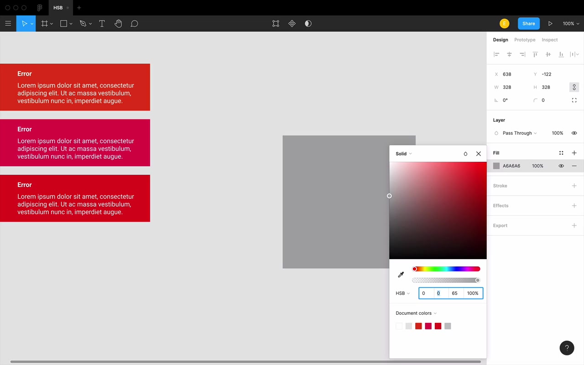Add a new tab with plus icon
The width and height of the screenshot is (584, 365).
(79, 8)
